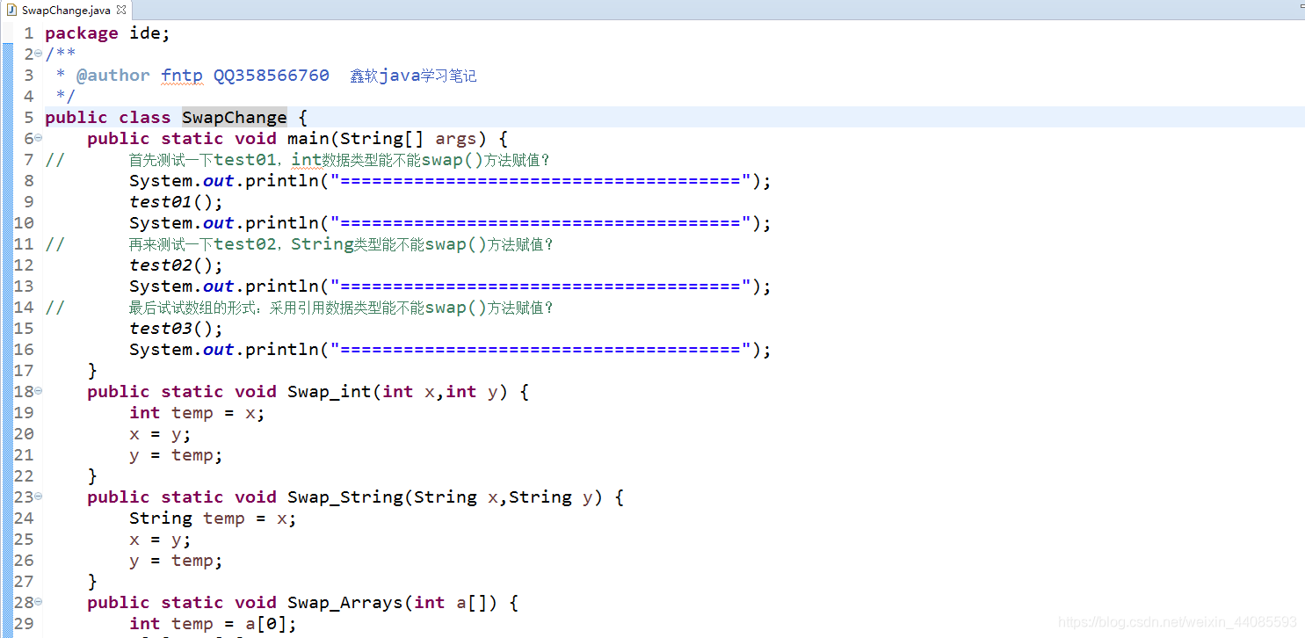Click line number 22 in the gutter
Screen dimensions: 1305x638
[24, 476]
